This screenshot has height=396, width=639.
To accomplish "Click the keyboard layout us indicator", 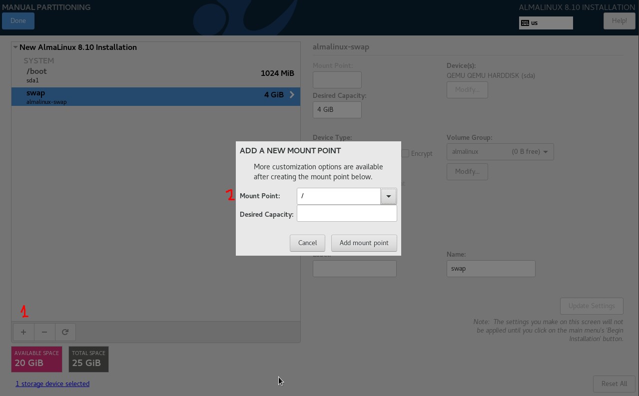I will pos(546,23).
